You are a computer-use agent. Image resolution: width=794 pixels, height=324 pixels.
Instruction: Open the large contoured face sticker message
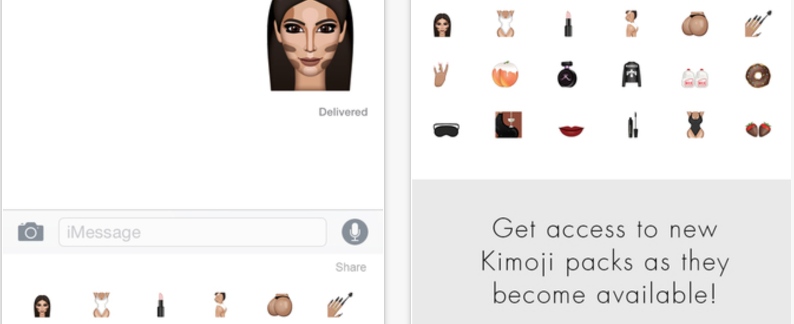click(x=310, y=45)
